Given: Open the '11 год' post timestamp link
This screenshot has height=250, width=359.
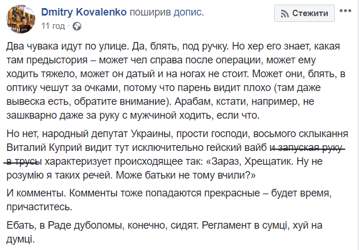Looking at the screenshot, I should pyautogui.click(x=54, y=26).
